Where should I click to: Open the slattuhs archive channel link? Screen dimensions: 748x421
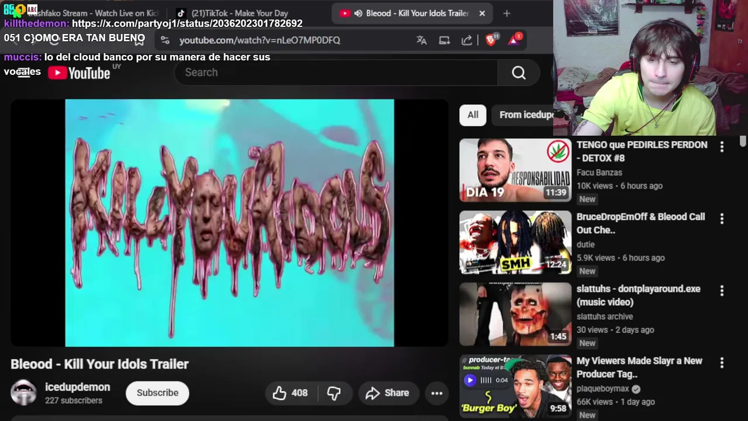[605, 316]
